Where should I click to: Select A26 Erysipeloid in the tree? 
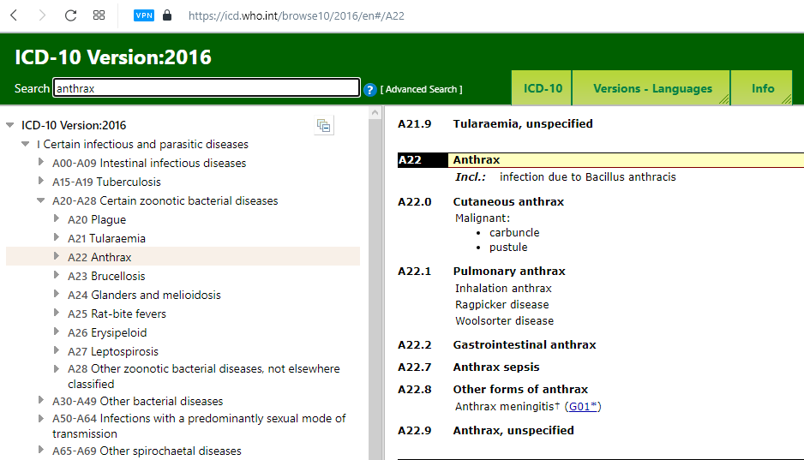(x=107, y=332)
